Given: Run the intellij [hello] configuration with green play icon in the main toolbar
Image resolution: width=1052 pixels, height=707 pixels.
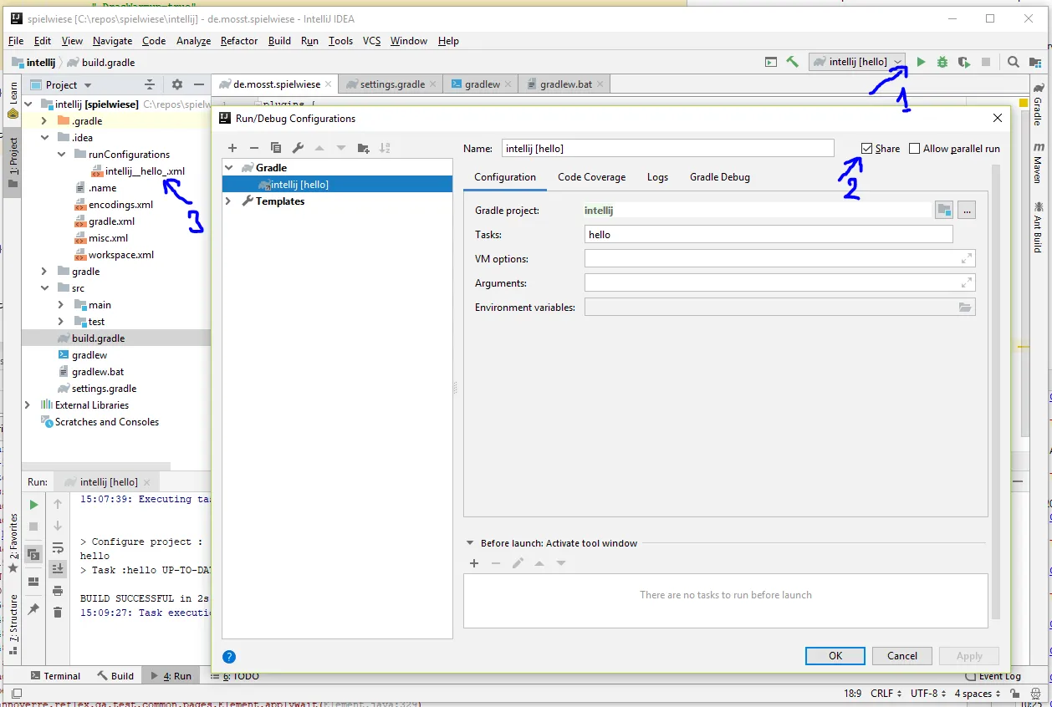Looking at the screenshot, I should [x=921, y=62].
